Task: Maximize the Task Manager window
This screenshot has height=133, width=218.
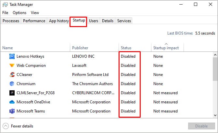Action: coord(196,5)
